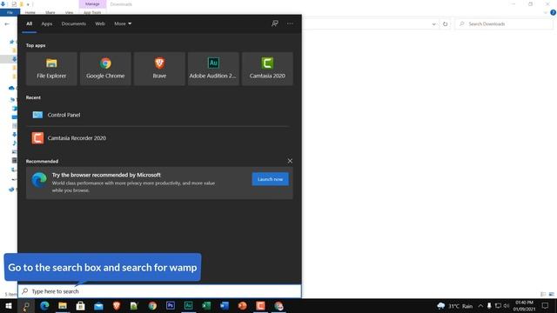Expand the address bar history dropdown
The image size is (557, 313).
433,23
